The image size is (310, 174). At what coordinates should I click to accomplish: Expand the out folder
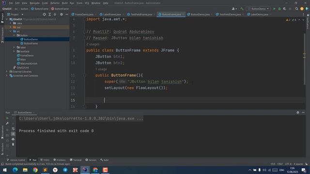click(11, 27)
